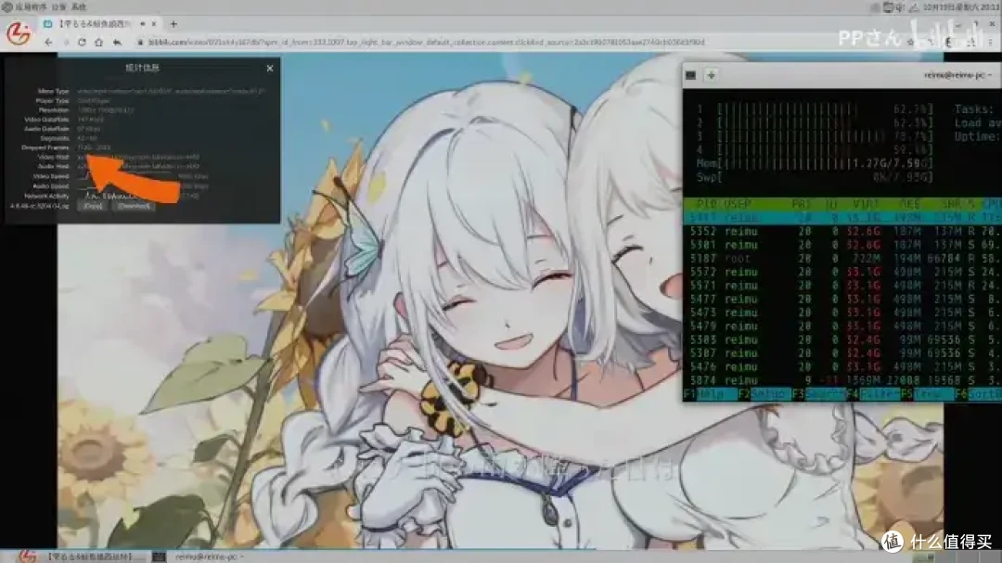This screenshot has width=1002, height=563.
Task: Switch to browser window in bottom taskbar
Action: point(82,557)
